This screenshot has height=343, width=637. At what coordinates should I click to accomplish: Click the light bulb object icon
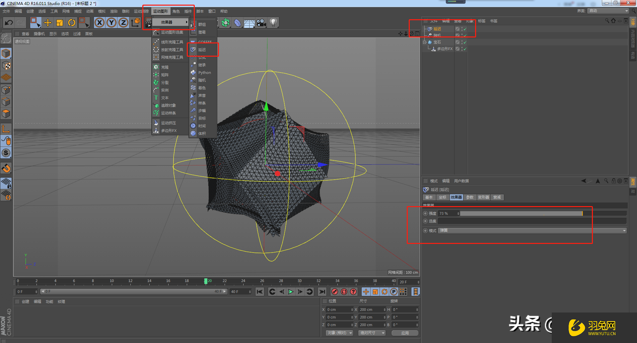(x=273, y=23)
